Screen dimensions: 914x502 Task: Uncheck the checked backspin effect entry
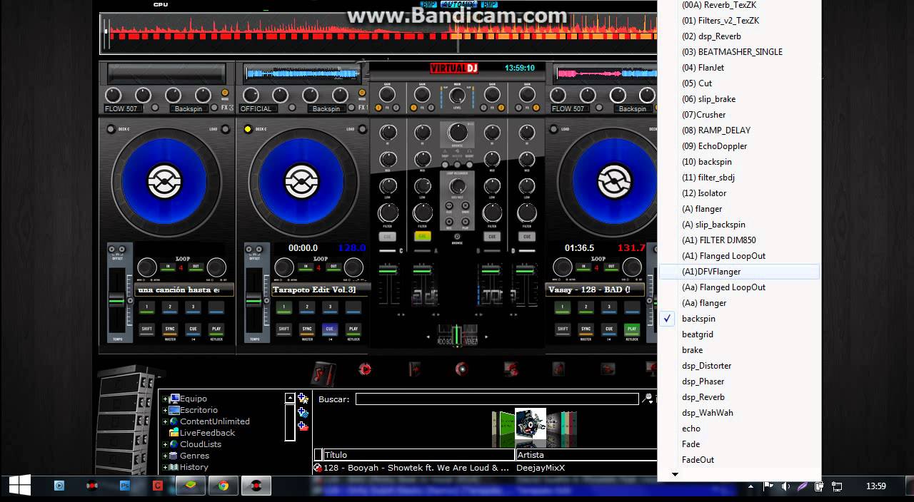click(739, 319)
